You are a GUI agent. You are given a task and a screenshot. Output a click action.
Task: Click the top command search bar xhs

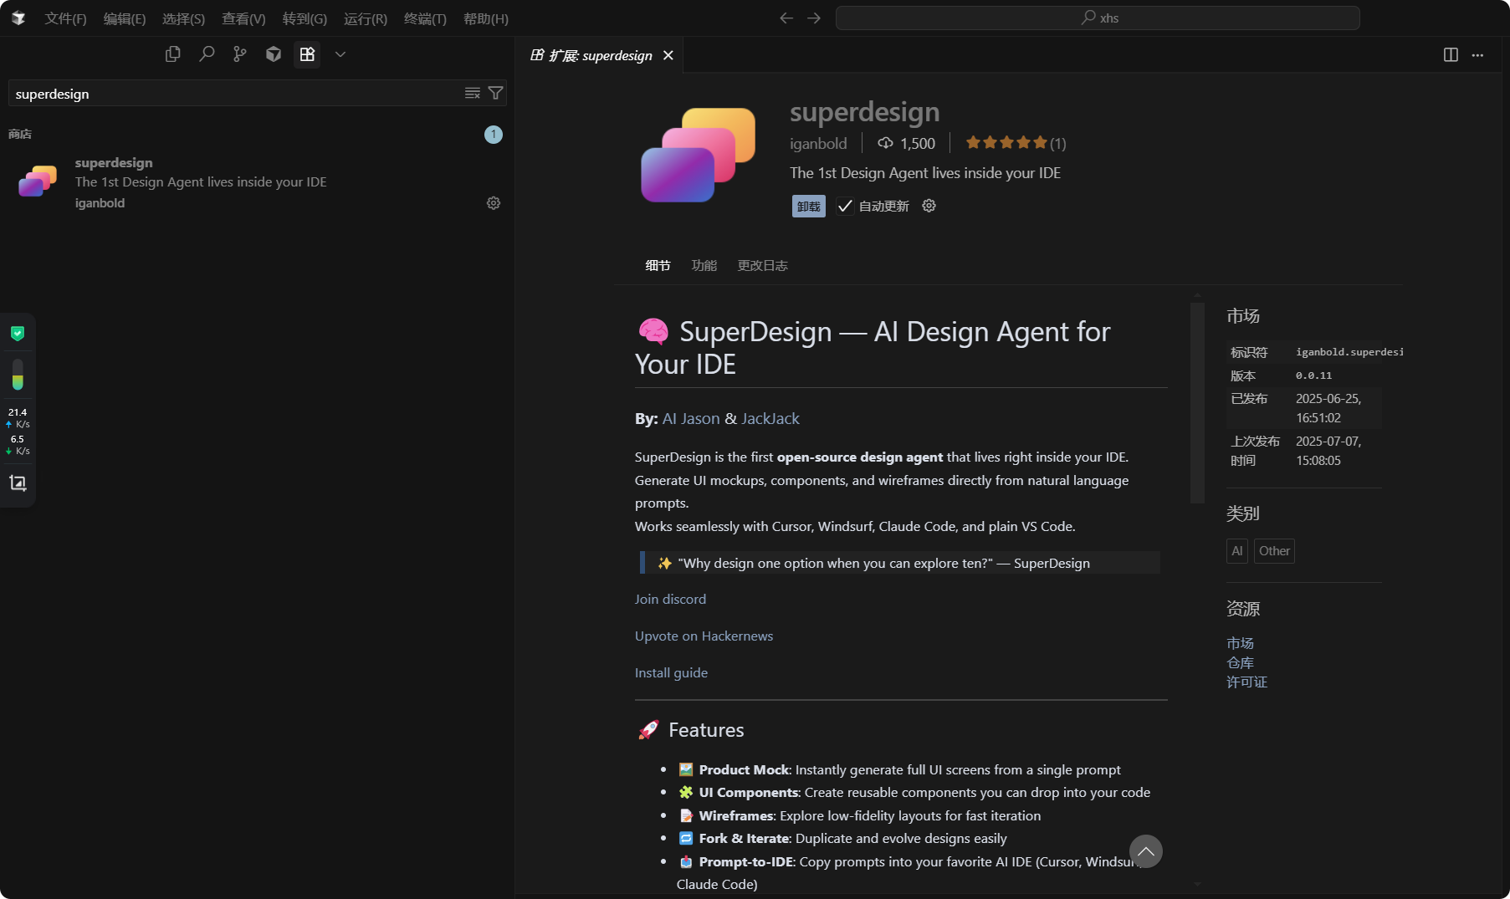coord(1098,18)
